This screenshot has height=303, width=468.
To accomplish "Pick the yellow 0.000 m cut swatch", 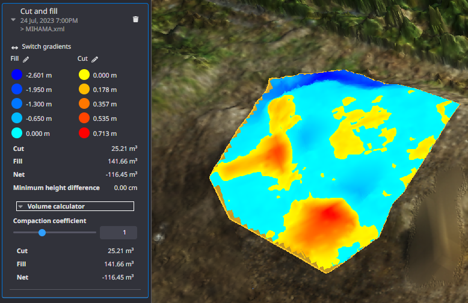I will point(84,75).
